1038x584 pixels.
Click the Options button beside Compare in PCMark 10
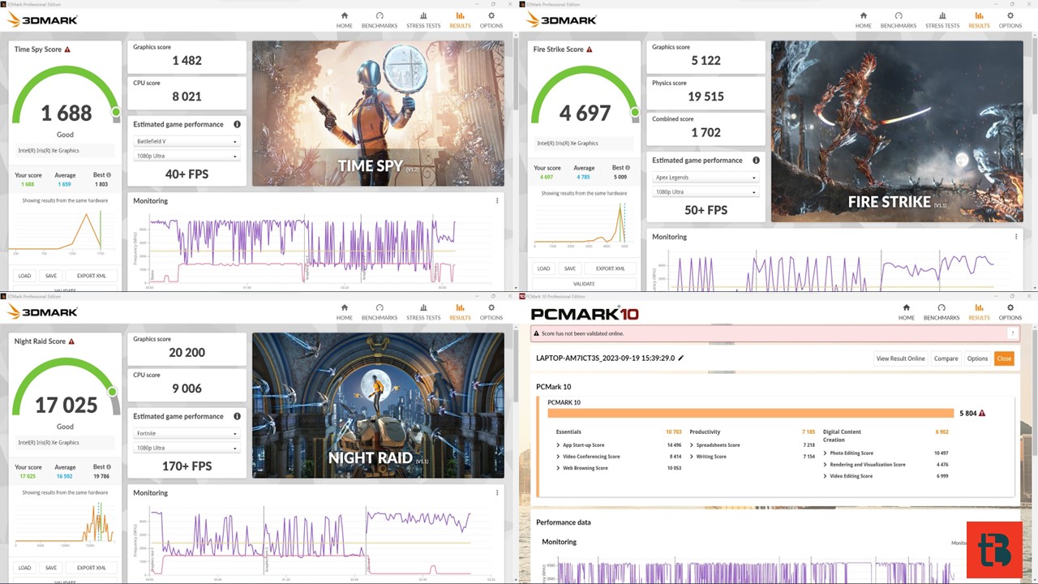[977, 359]
